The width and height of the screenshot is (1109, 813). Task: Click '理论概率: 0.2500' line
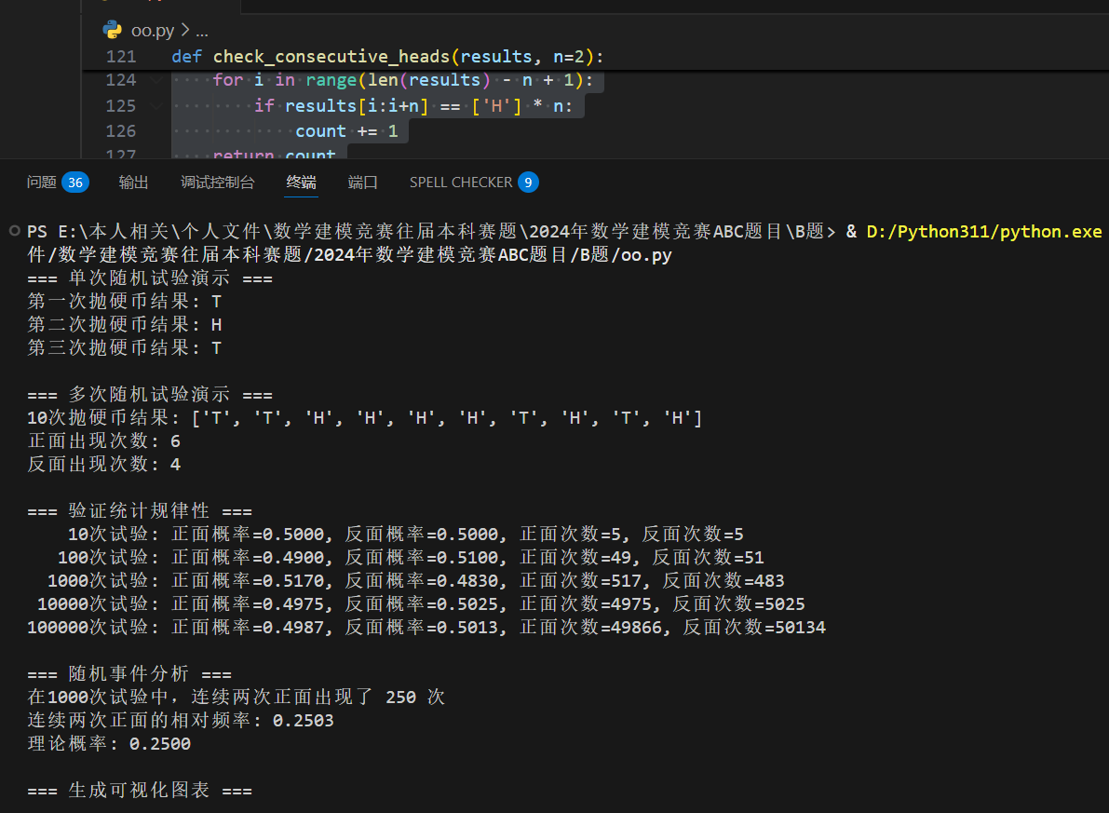(109, 744)
